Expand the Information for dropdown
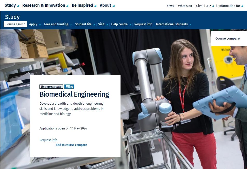Viewport: 247px width, 169px height. pos(242,6)
